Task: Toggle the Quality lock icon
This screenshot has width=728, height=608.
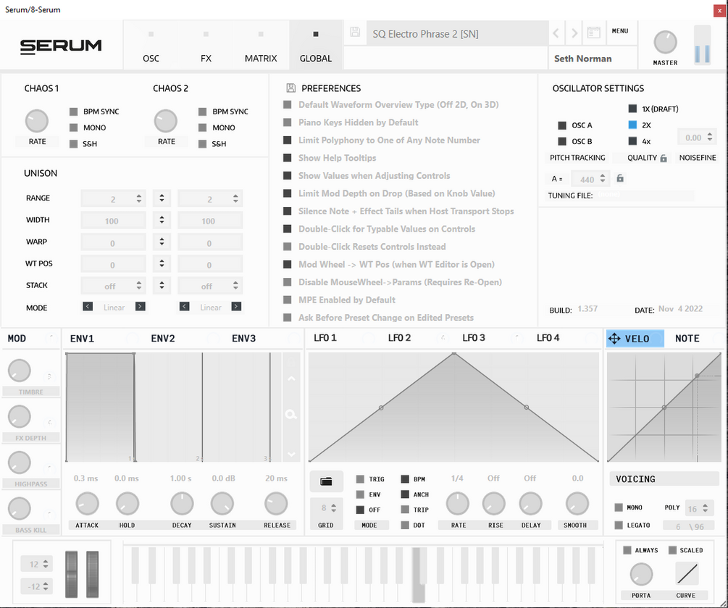Action: click(664, 158)
